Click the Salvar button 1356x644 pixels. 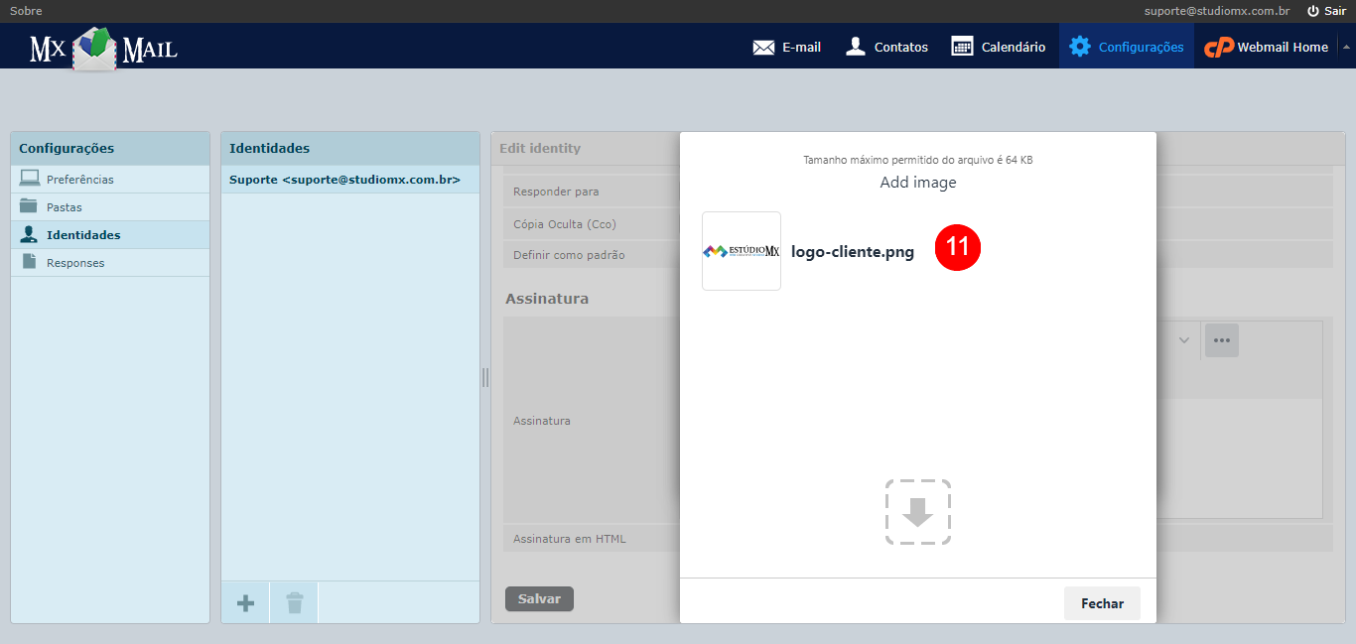[x=539, y=598]
